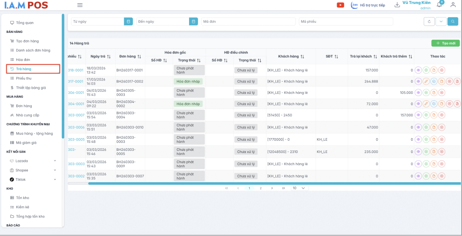
Task: Click the notification bell icon
Action: pyautogui.click(x=439, y=5)
